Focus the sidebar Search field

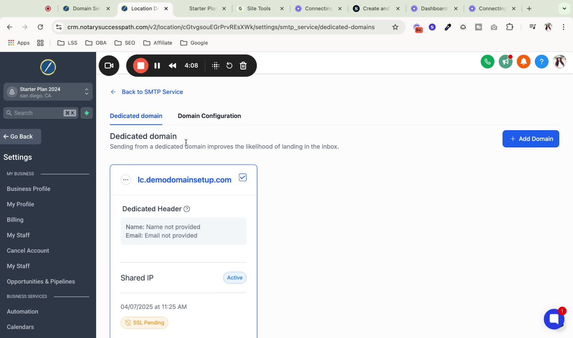(x=41, y=113)
